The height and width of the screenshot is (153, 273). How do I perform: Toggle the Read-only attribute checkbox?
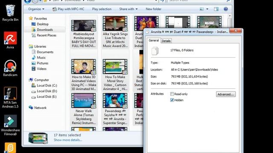point(172,94)
